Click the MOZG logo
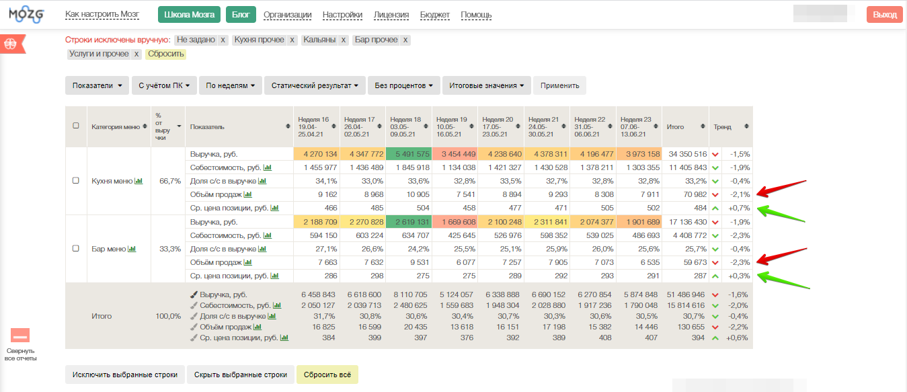This screenshot has height=392, width=907. [x=26, y=15]
